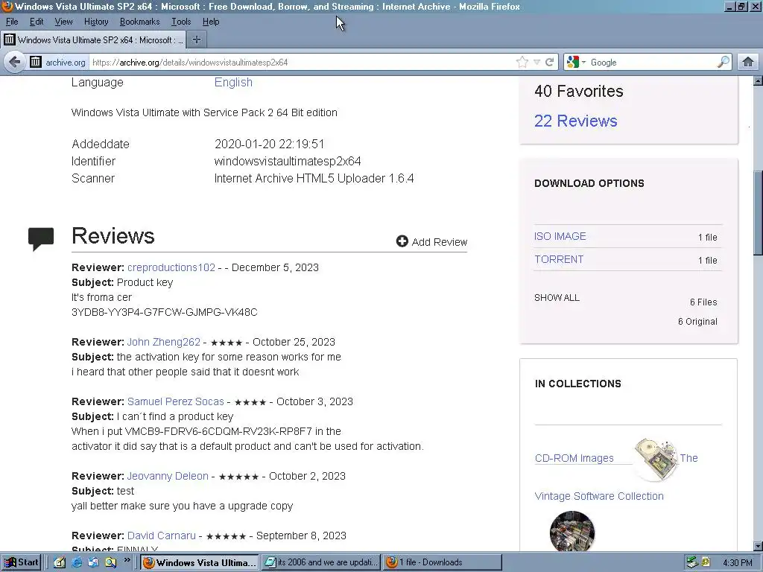Click the scrollbar up arrow
Screen dimensions: 763x572
click(x=758, y=80)
